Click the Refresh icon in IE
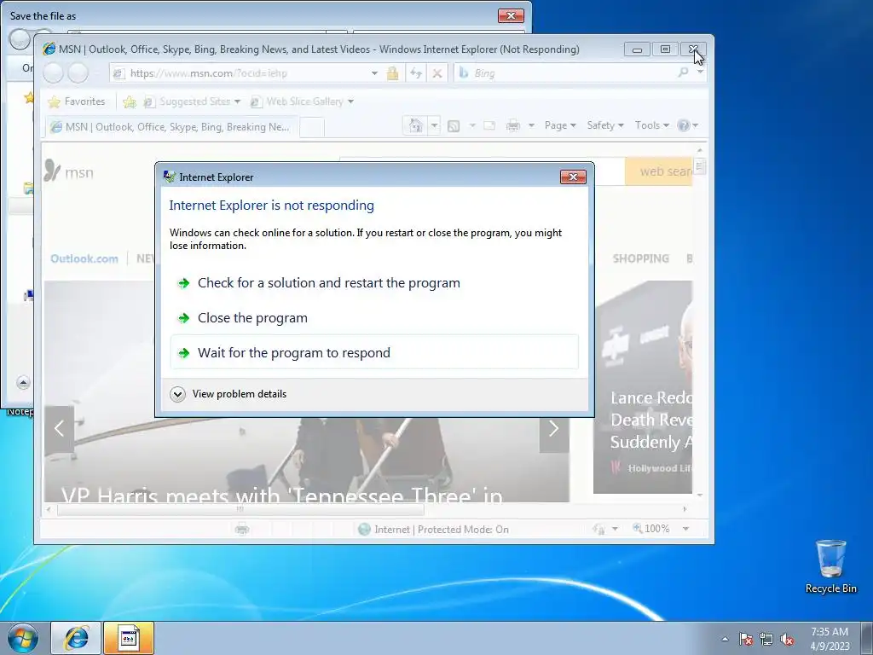This screenshot has width=873, height=655. tap(415, 73)
